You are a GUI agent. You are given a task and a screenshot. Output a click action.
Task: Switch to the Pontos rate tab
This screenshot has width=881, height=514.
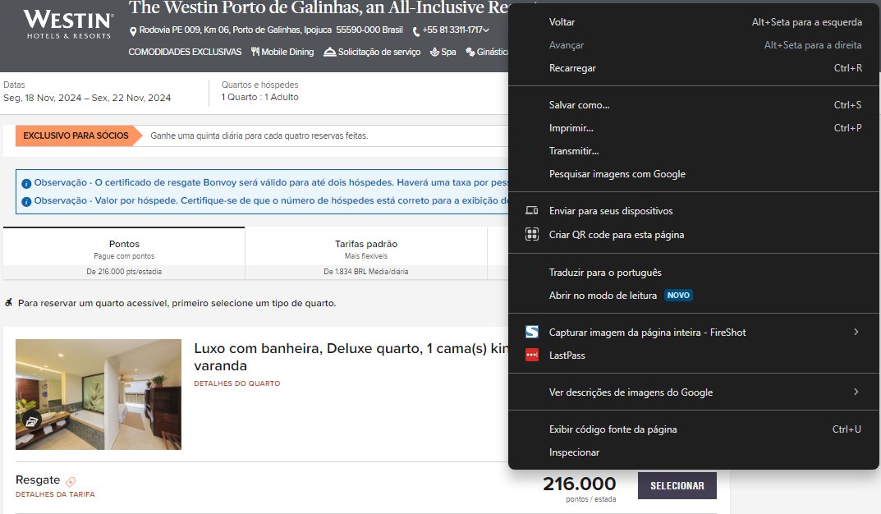click(124, 254)
